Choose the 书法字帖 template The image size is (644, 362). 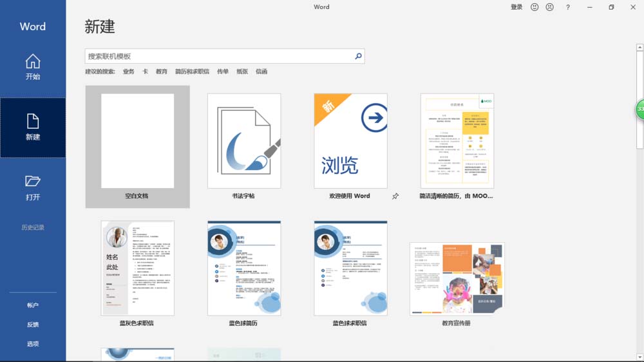244,146
